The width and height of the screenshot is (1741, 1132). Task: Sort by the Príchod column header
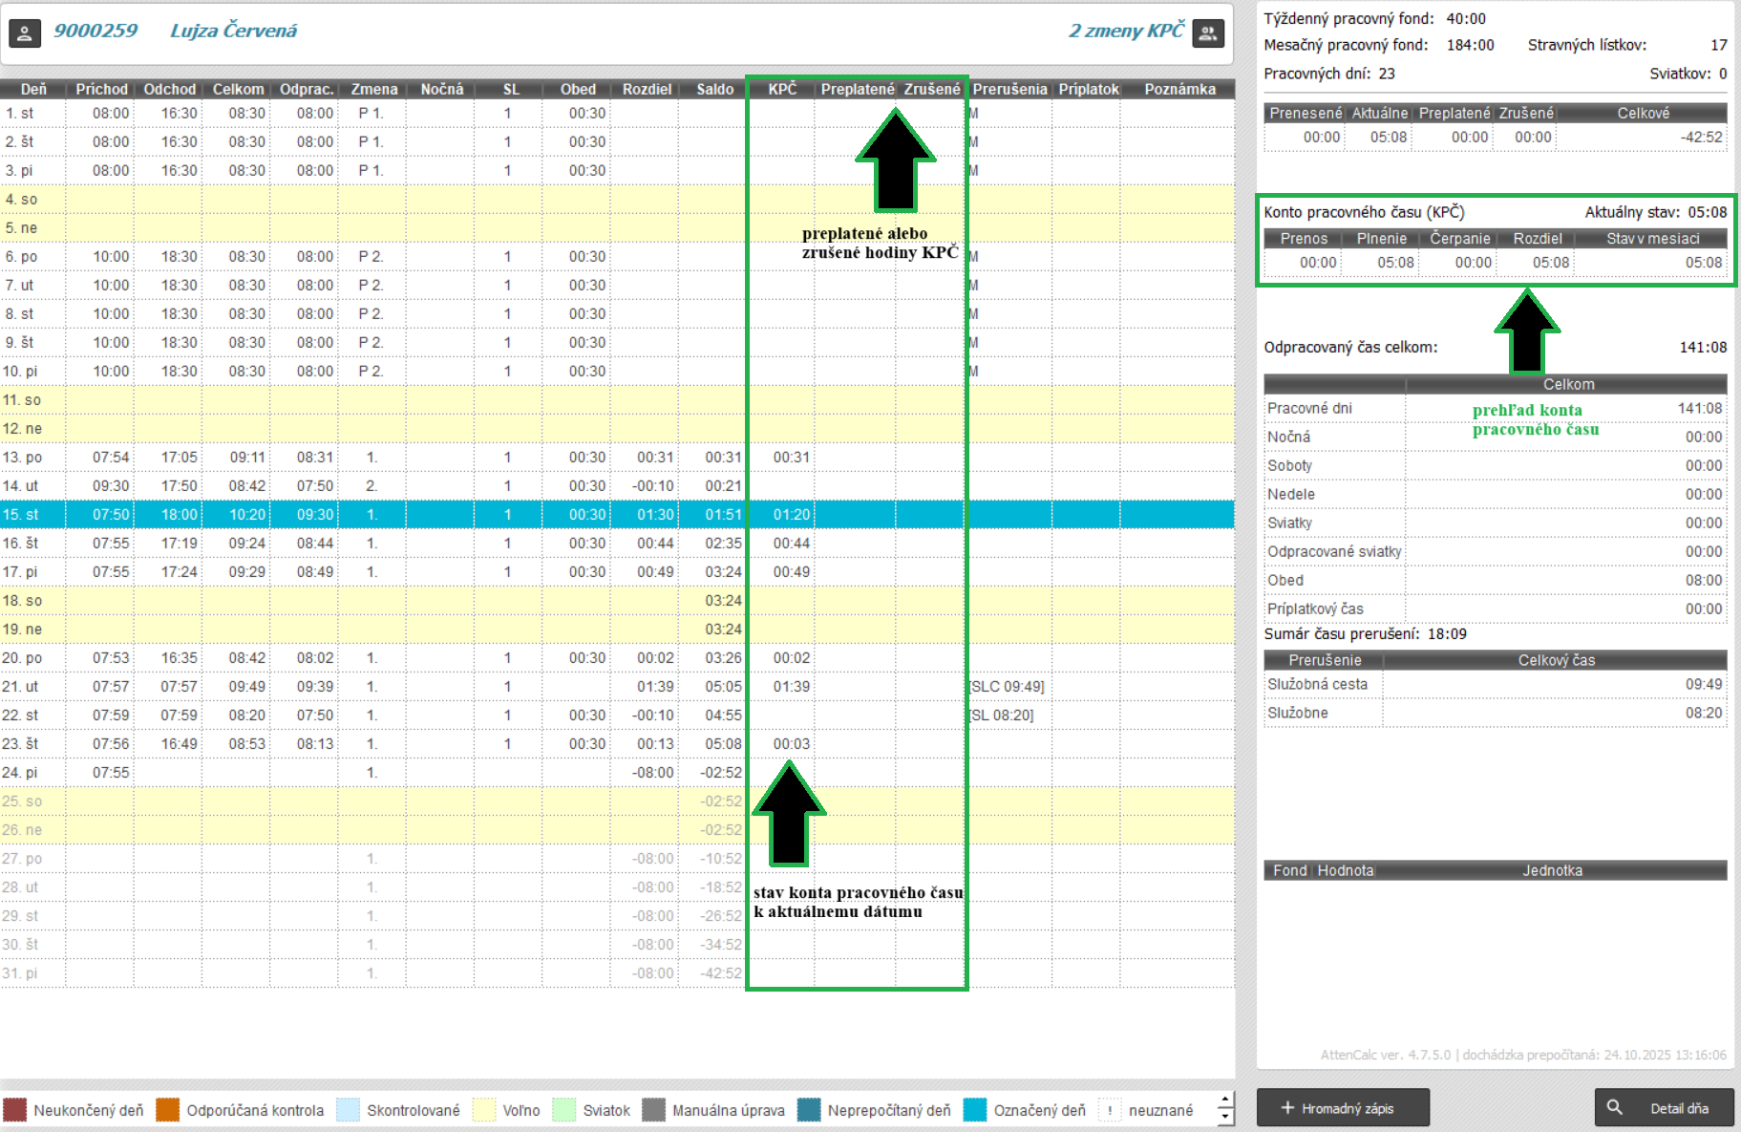[x=101, y=89]
